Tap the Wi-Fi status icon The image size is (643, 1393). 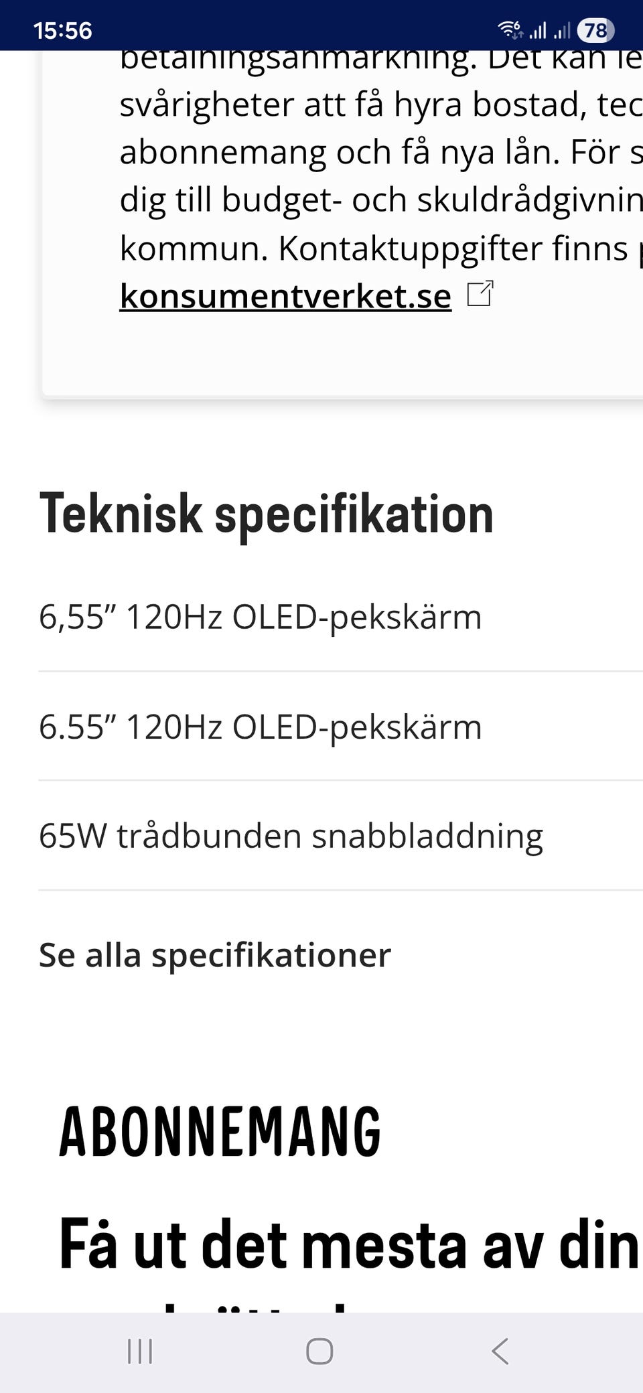[510, 29]
